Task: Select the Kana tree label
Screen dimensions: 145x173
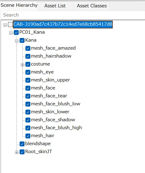Action: (x=31, y=40)
